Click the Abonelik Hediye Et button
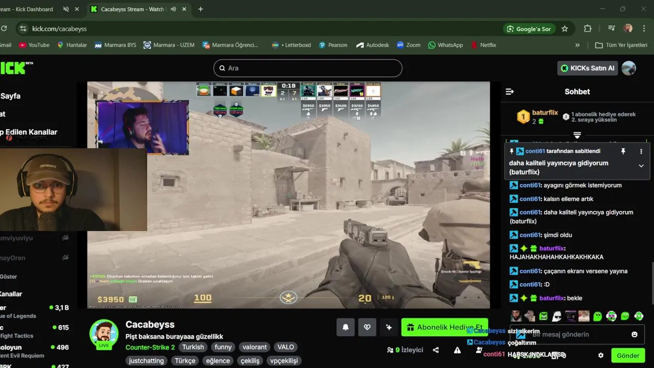Image resolution: width=654 pixels, height=368 pixels. pyautogui.click(x=445, y=327)
